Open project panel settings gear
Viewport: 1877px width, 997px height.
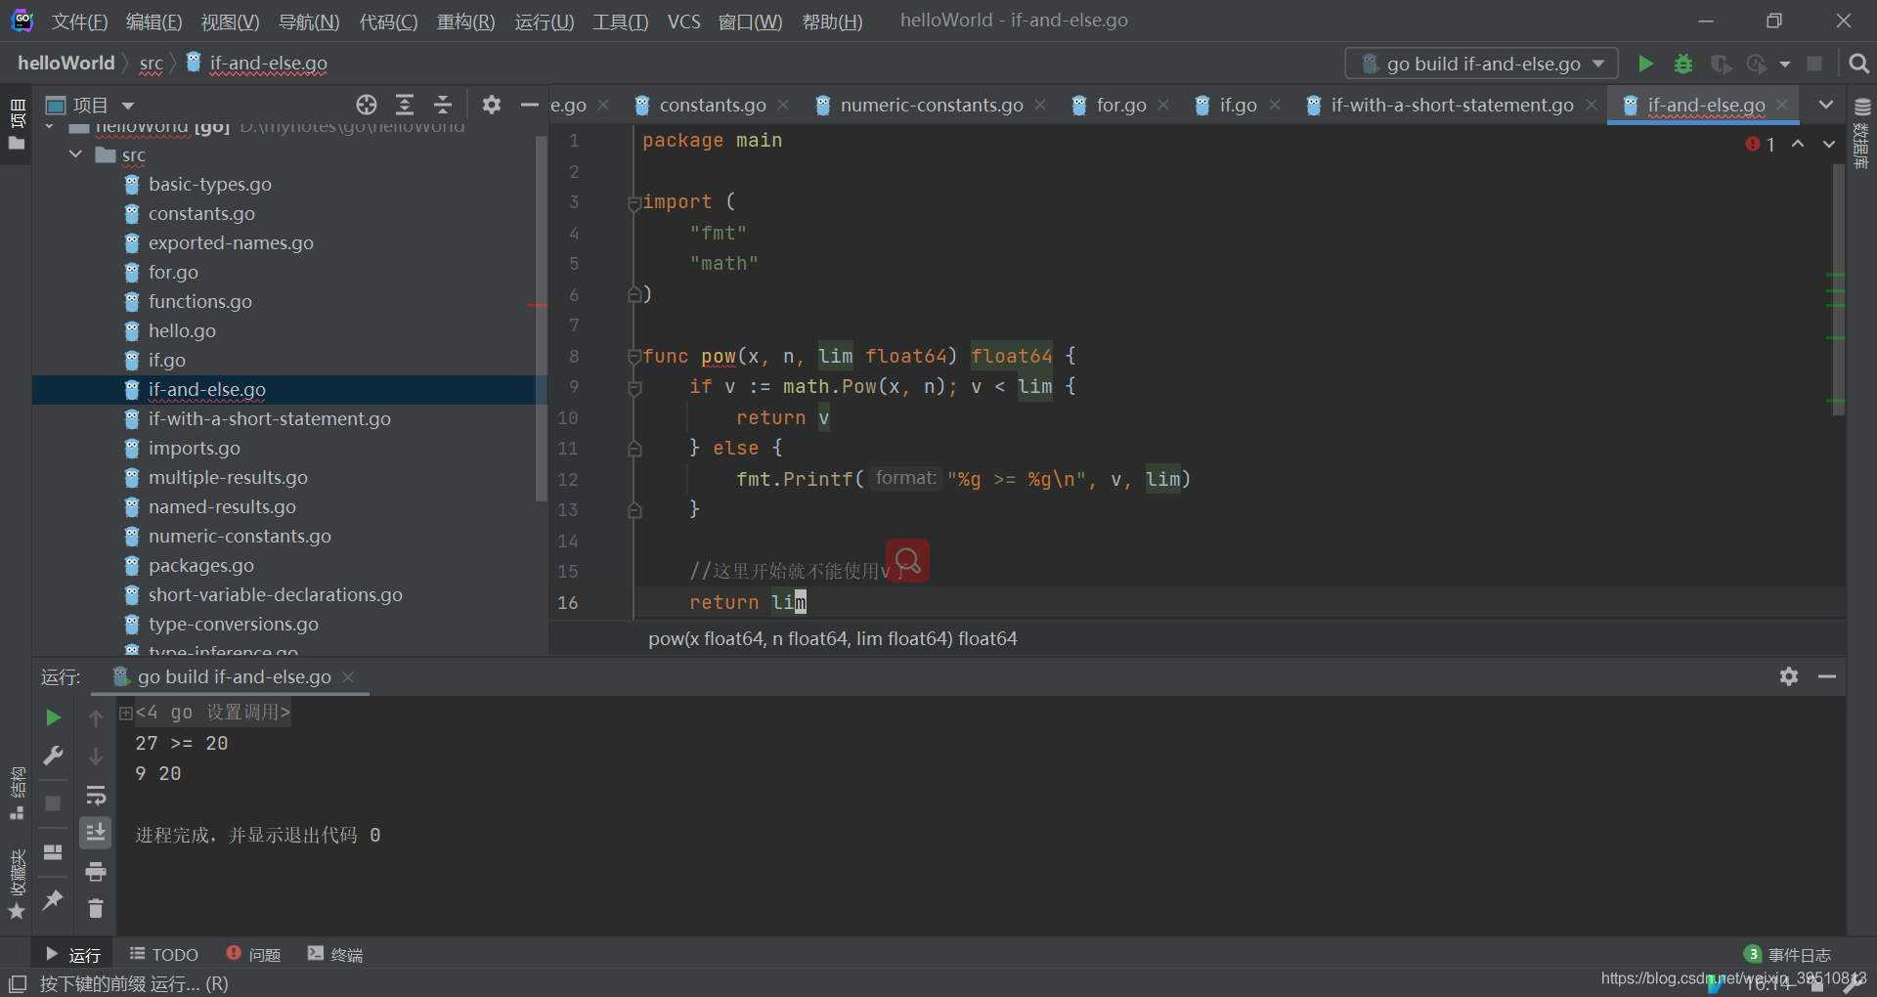(x=492, y=105)
